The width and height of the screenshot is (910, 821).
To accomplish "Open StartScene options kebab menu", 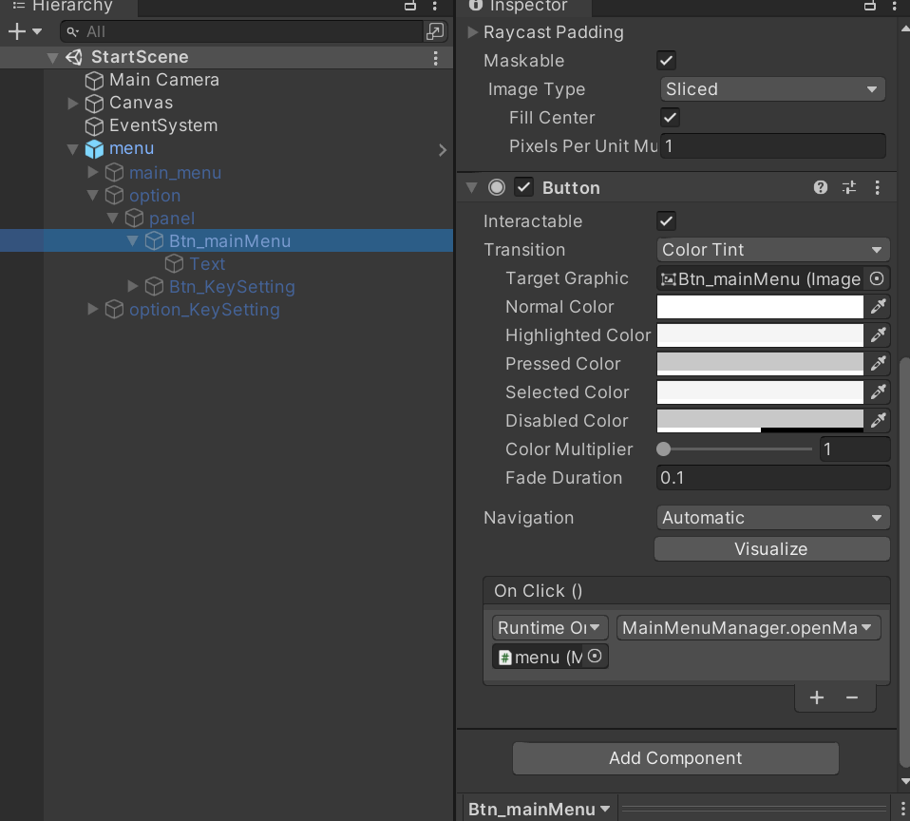I will [x=435, y=57].
